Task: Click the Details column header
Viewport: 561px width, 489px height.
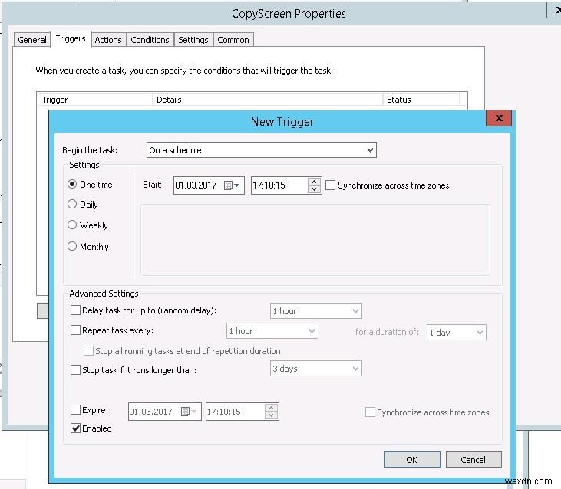Action: click(268, 100)
